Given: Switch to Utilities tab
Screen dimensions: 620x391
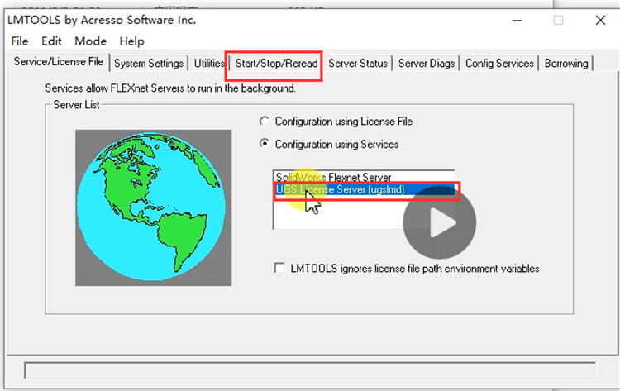Looking at the screenshot, I should click(x=209, y=64).
